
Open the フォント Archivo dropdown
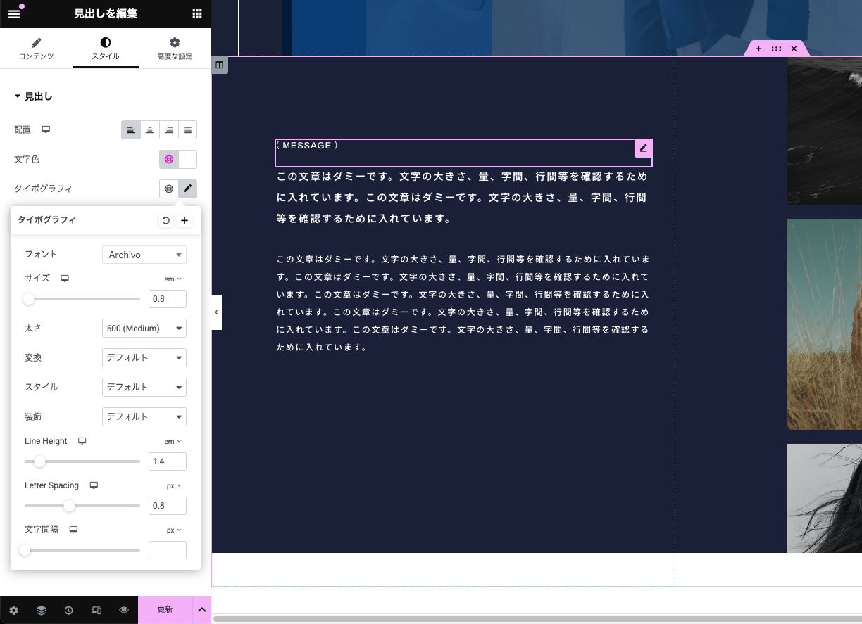pyautogui.click(x=144, y=255)
